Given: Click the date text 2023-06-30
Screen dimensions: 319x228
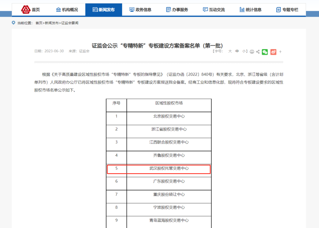Looking at the screenshot, I should point(54,51).
